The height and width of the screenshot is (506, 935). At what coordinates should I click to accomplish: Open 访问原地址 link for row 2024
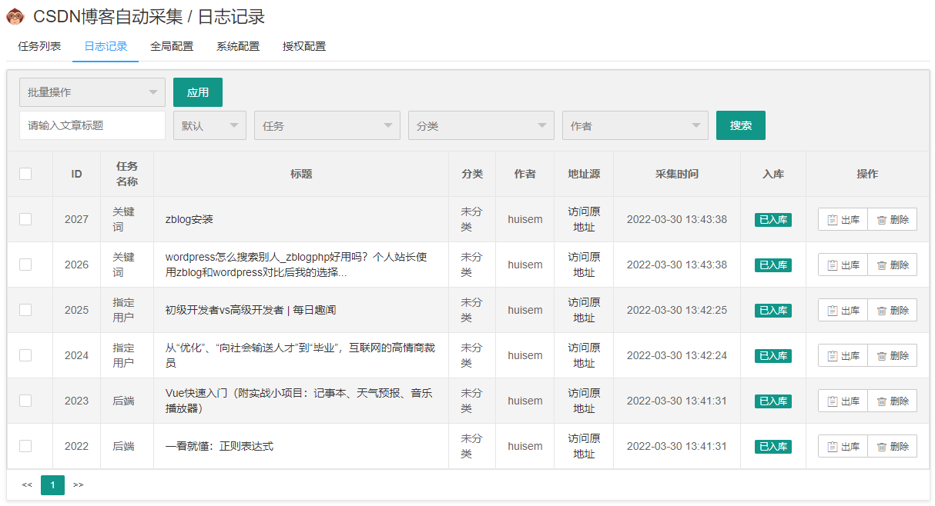point(585,355)
